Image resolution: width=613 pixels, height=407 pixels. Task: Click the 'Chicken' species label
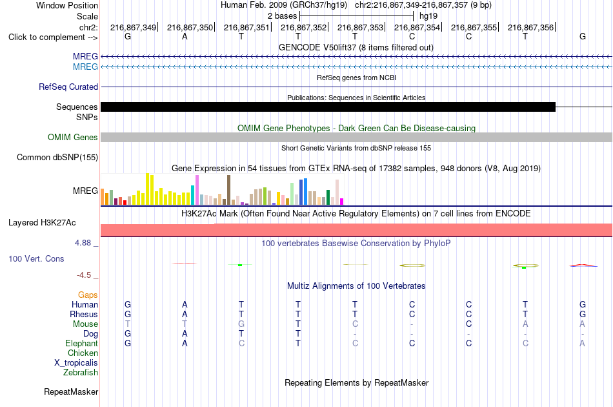click(83, 353)
